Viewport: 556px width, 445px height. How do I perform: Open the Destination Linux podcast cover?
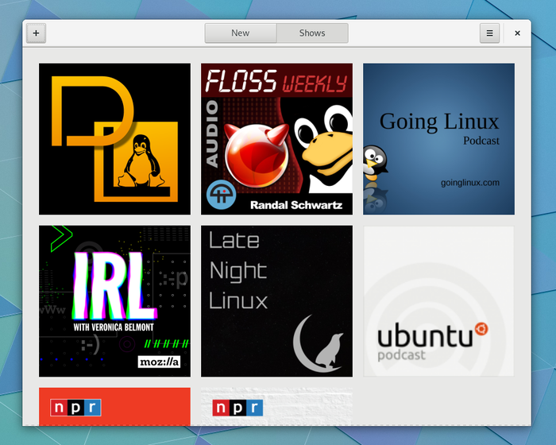pos(114,139)
